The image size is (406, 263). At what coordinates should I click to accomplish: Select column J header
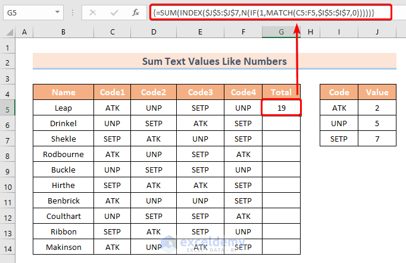coord(377,32)
